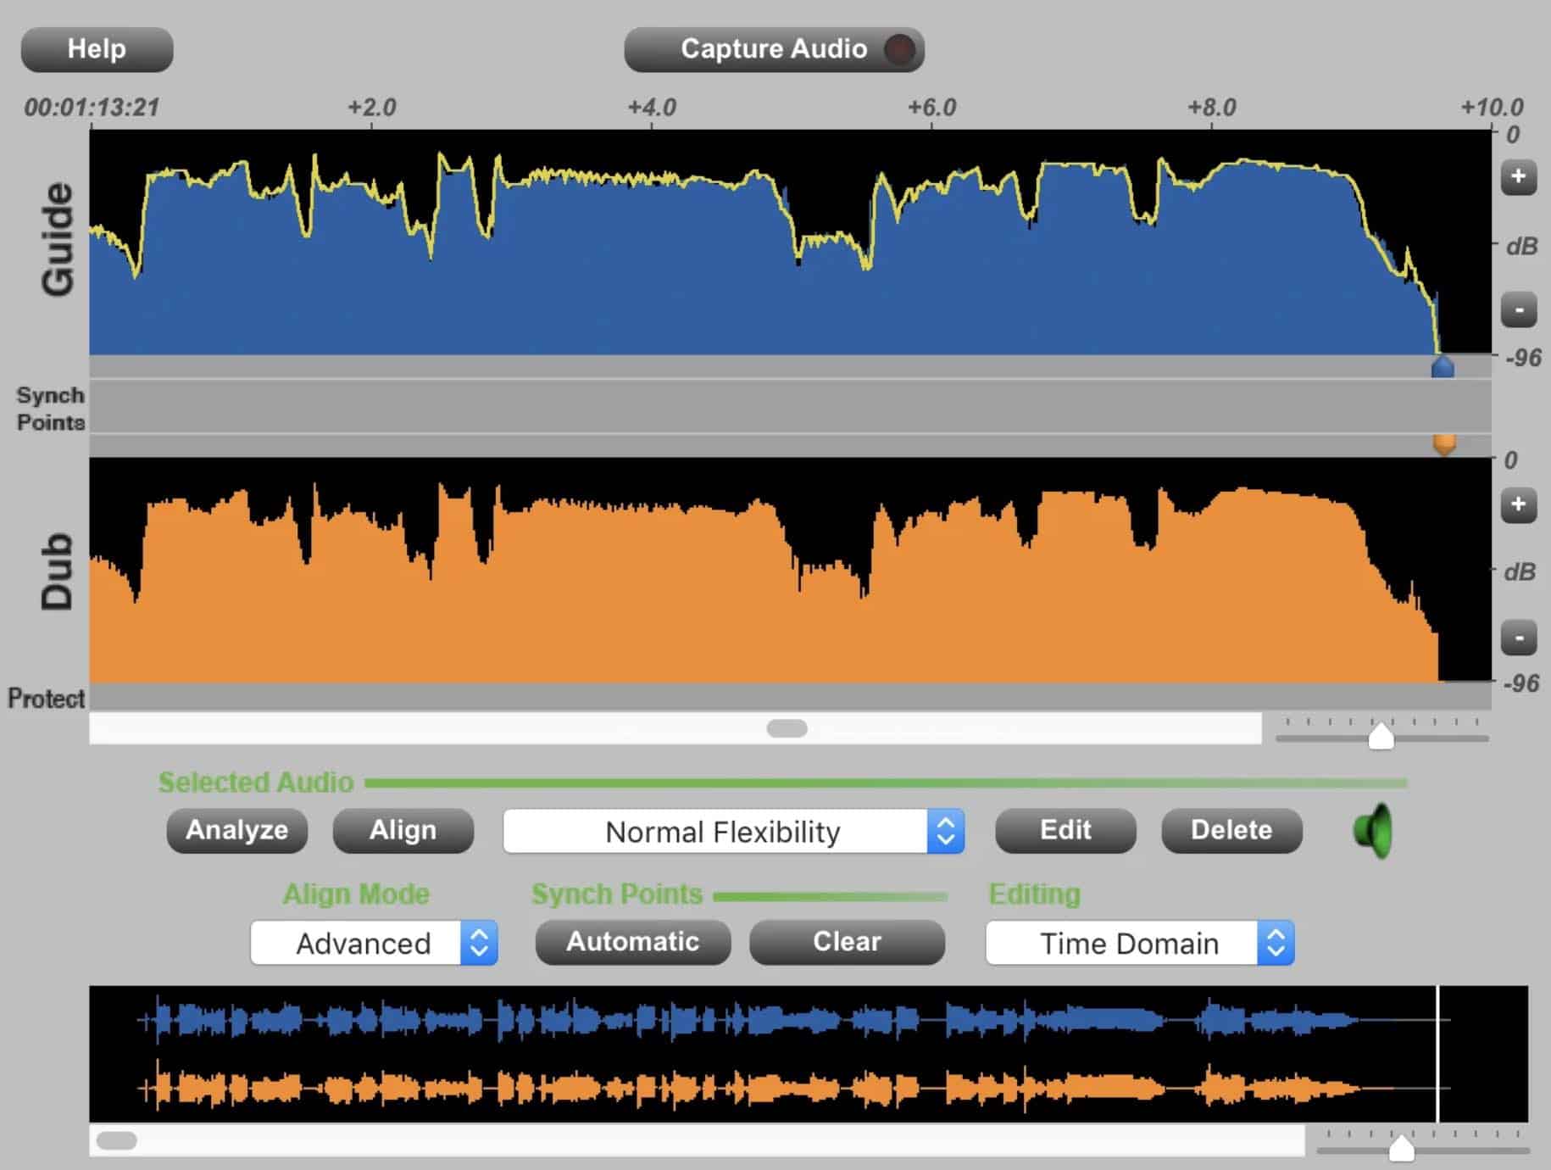Image resolution: width=1551 pixels, height=1170 pixels.
Task: Click the horizontal scrollbar below the Dub track
Action: click(x=787, y=728)
